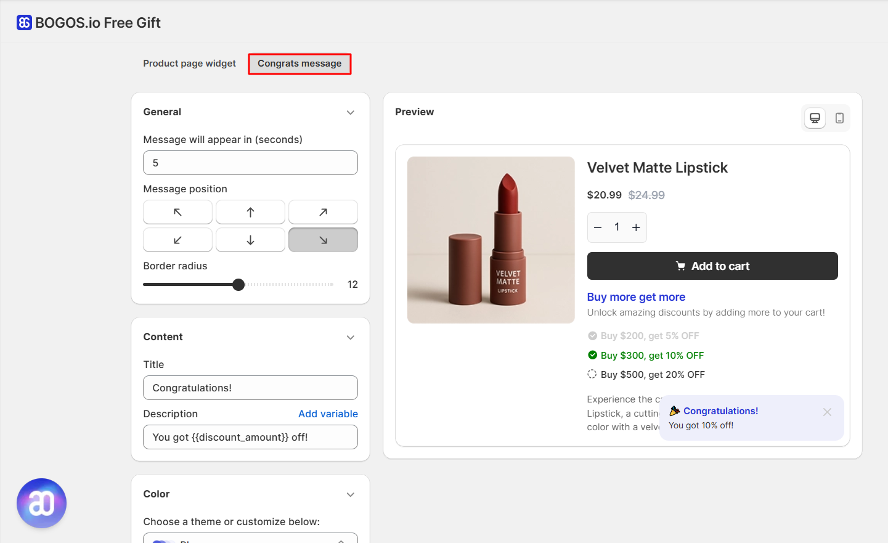Toggle the bottom-right message position
The height and width of the screenshot is (543, 888).
pos(323,240)
